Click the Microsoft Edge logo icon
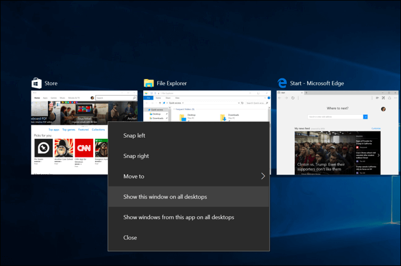401x266 pixels. [283, 83]
